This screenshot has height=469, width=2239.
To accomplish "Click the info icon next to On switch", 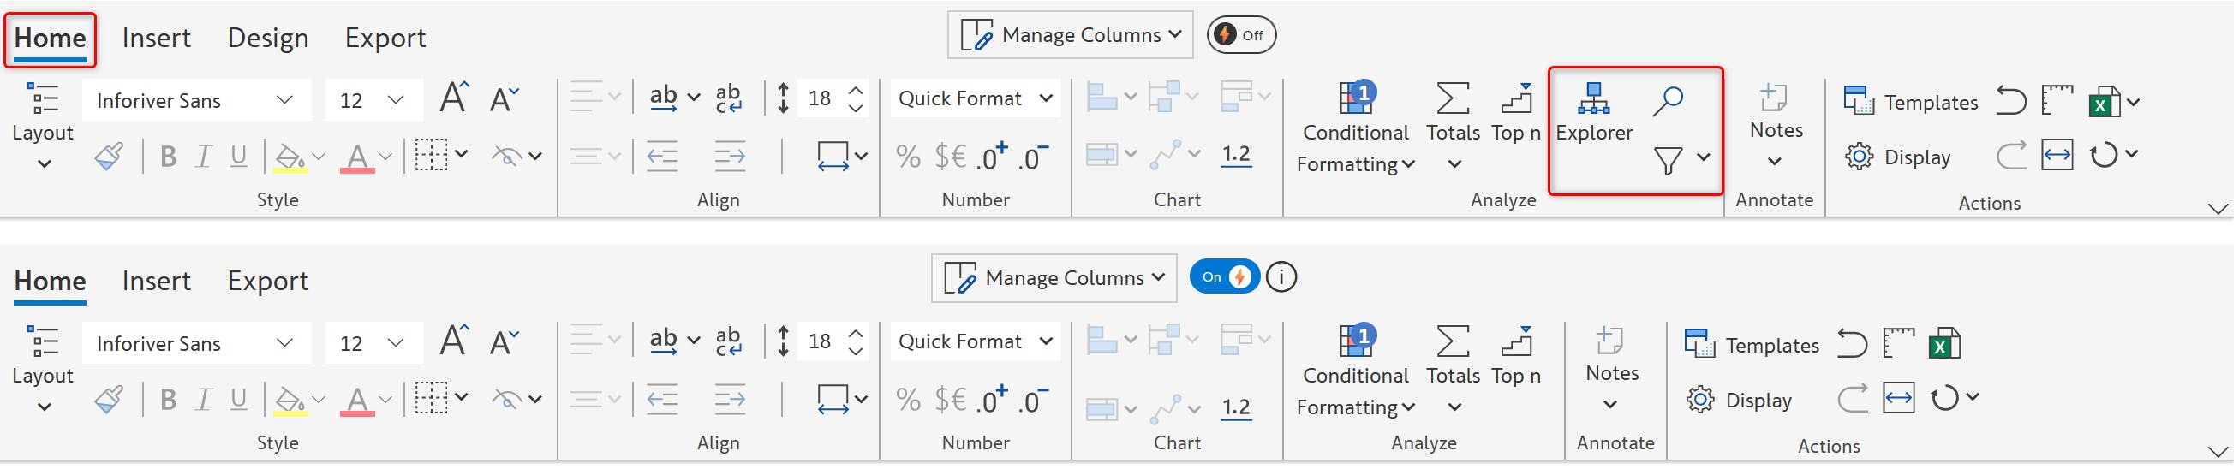I will (1281, 277).
